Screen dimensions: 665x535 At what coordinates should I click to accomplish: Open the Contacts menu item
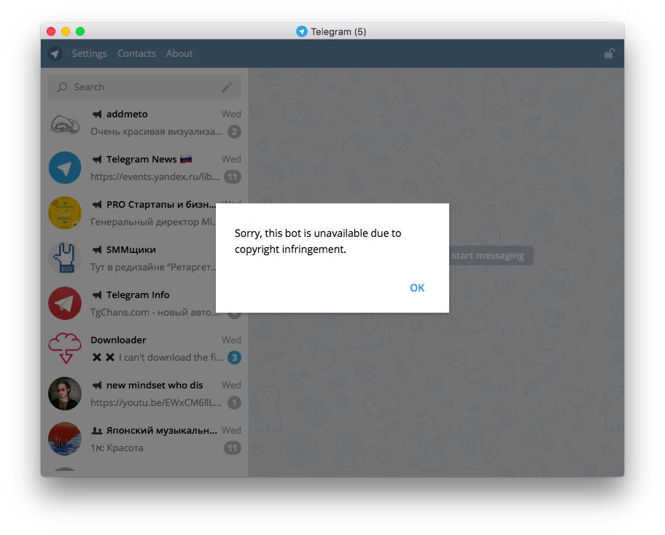click(136, 53)
